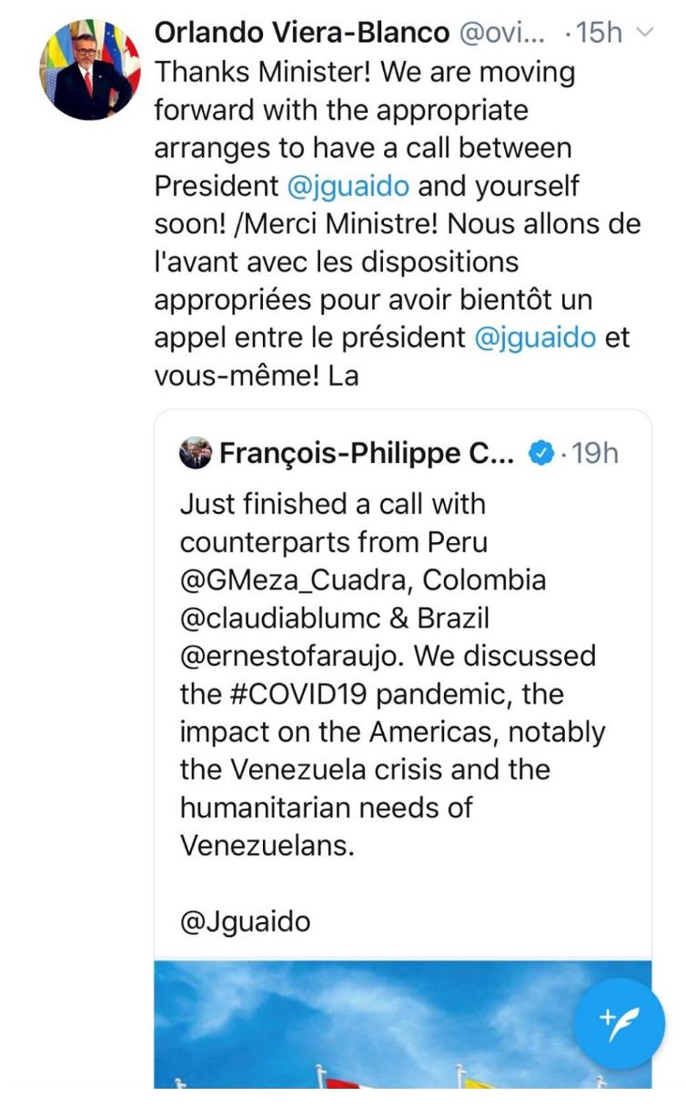Click the 15h timestamp on the tweet
The height and width of the screenshot is (1106, 686).
[599, 34]
